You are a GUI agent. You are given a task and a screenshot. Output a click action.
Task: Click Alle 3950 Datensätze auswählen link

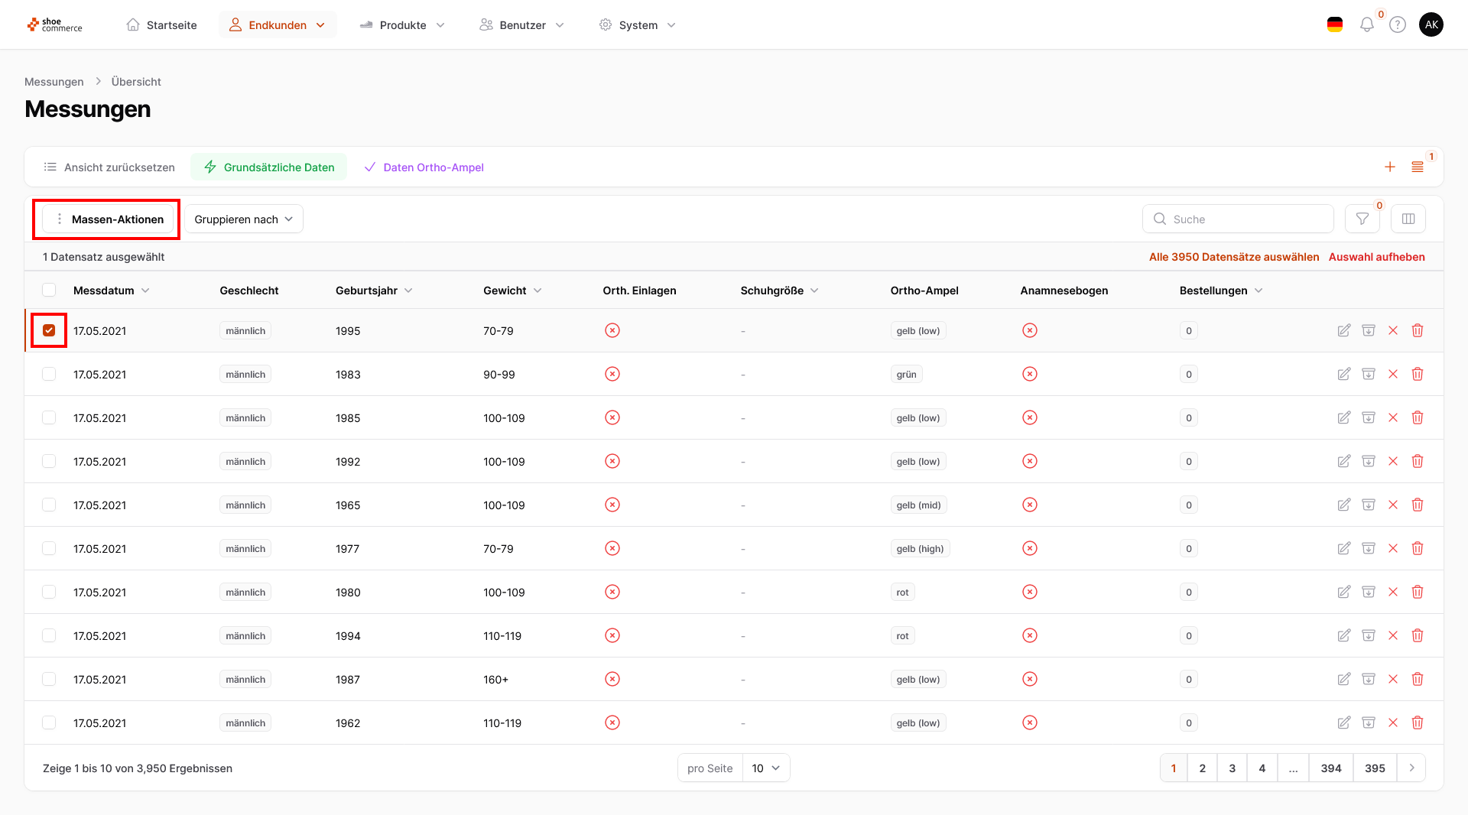1233,257
